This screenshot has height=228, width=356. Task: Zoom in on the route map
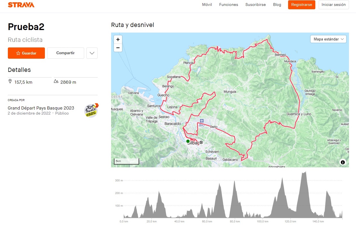coord(118,40)
